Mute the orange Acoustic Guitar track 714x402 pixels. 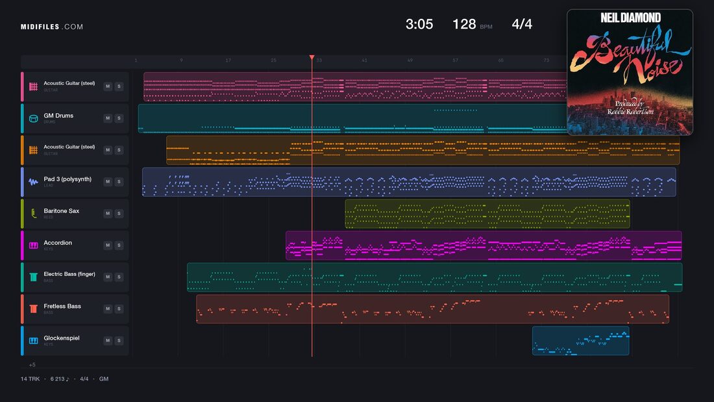pos(108,150)
